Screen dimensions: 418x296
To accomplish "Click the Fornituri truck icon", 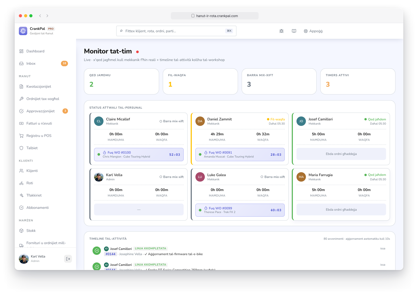I will click(21, 245).
